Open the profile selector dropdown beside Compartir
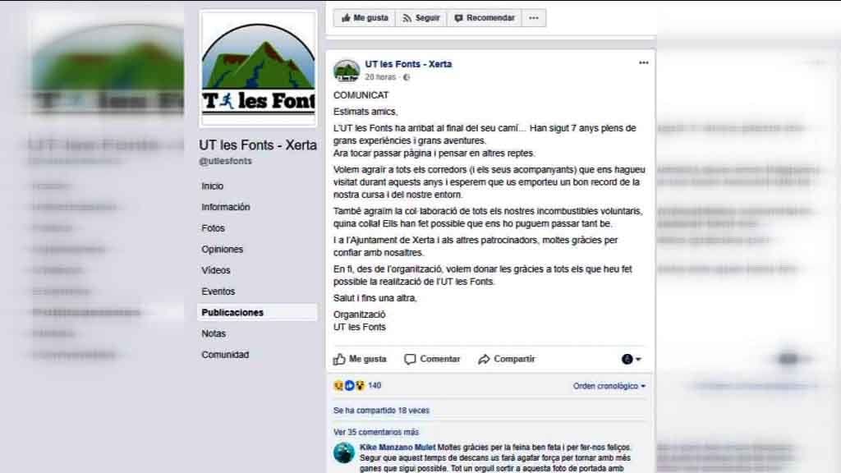 pyautogui.click(x=632, y=359)
